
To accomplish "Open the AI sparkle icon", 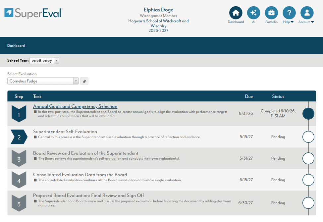I will (x=253, y=13).
